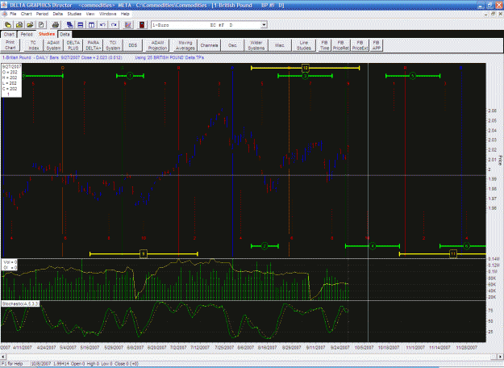504x368 pixels.
Task: Click the red door exit icon
Action: pos(142,25)
